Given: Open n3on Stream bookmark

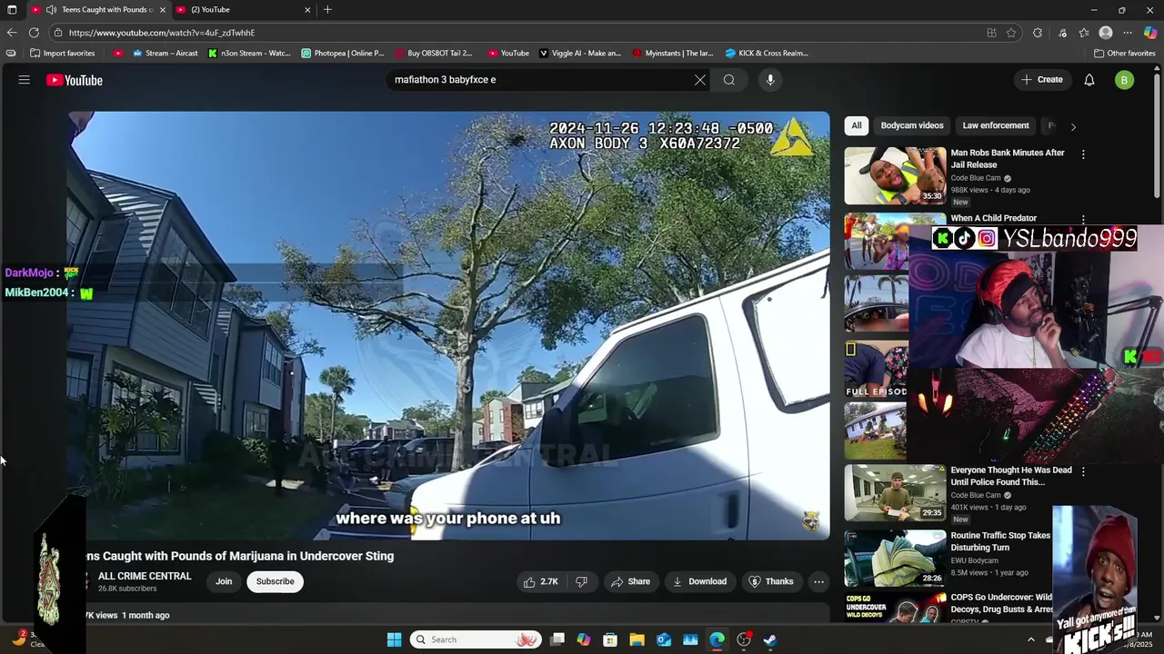Looking at the screenshot, I should point(249,53).
